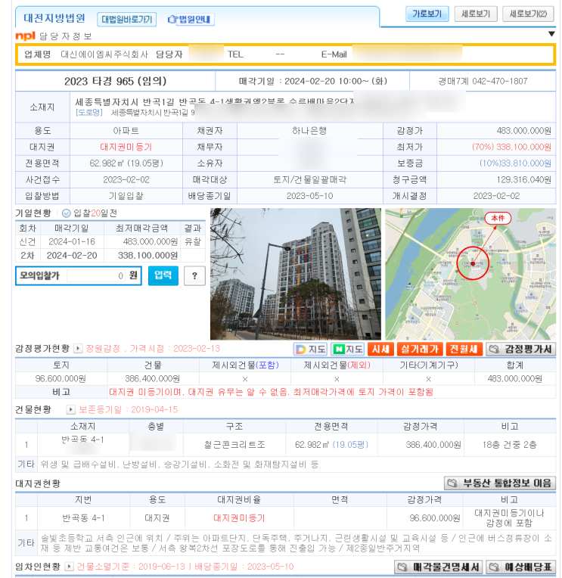Screen dimensions: 562x578
Task: Focus the 모의입찰가 amount field
Action: (96, 275)
